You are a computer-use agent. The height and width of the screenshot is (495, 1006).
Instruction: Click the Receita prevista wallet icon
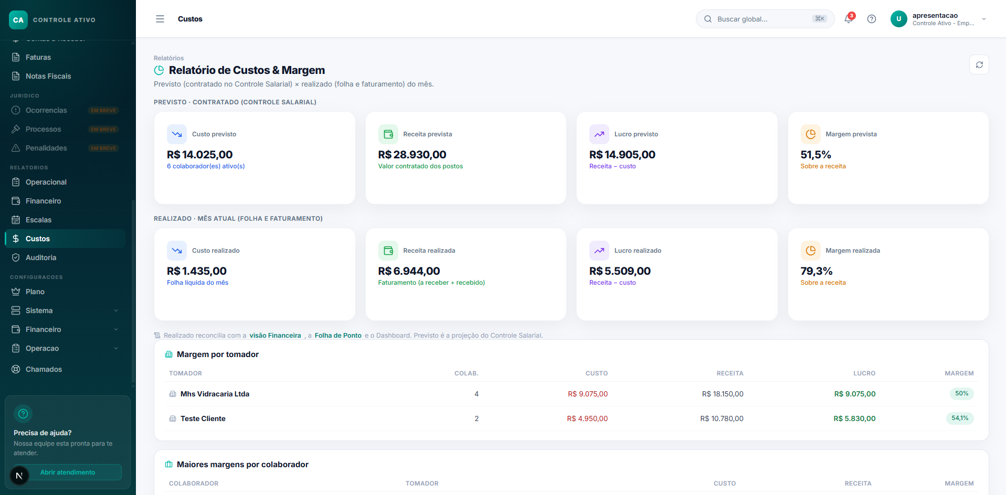coord(388,134)
